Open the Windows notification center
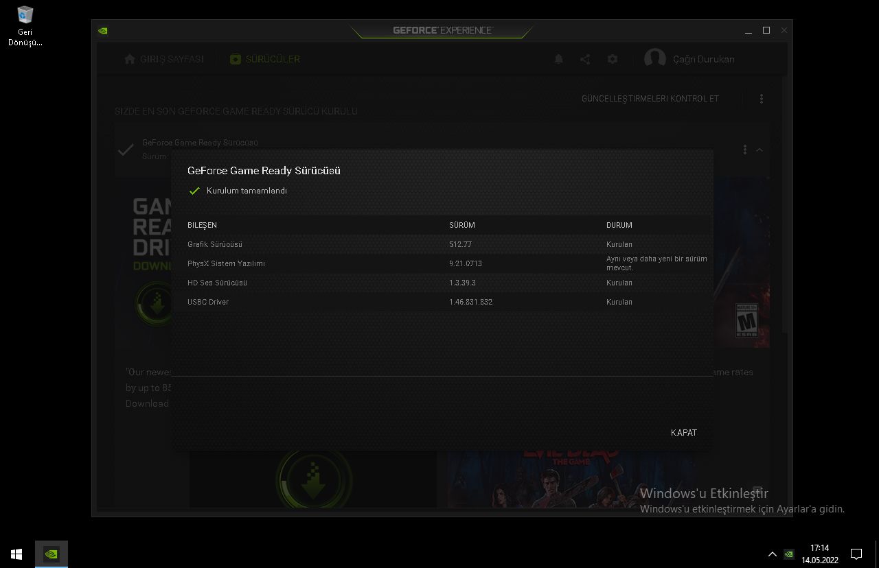This screenshot has width=879, height=568. point(856,554)
